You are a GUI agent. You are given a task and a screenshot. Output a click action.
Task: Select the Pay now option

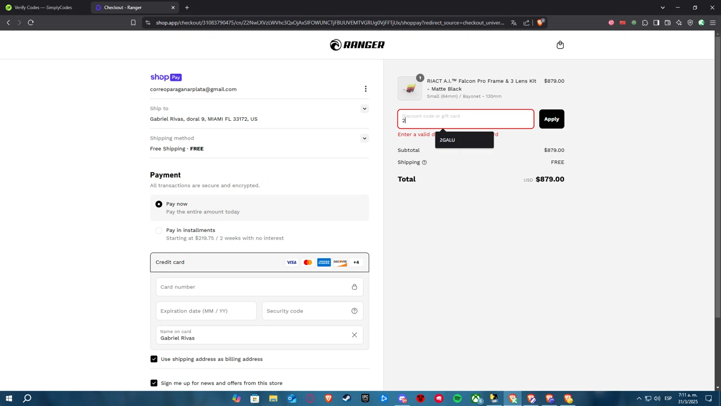coord(159,204)
